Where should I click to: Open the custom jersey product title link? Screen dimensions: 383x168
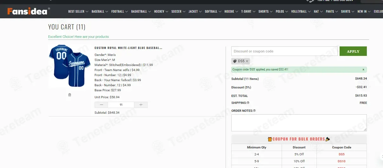coord(128,48)
